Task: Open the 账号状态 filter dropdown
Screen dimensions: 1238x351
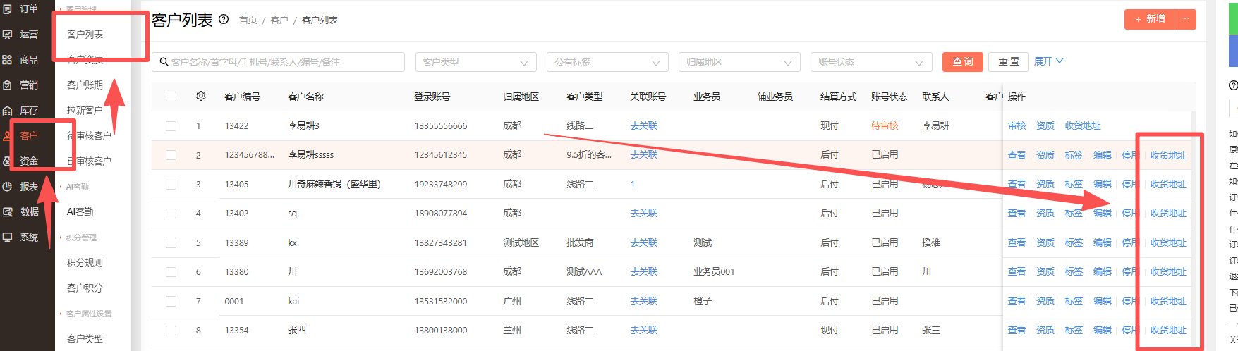Action: point(871,62)
